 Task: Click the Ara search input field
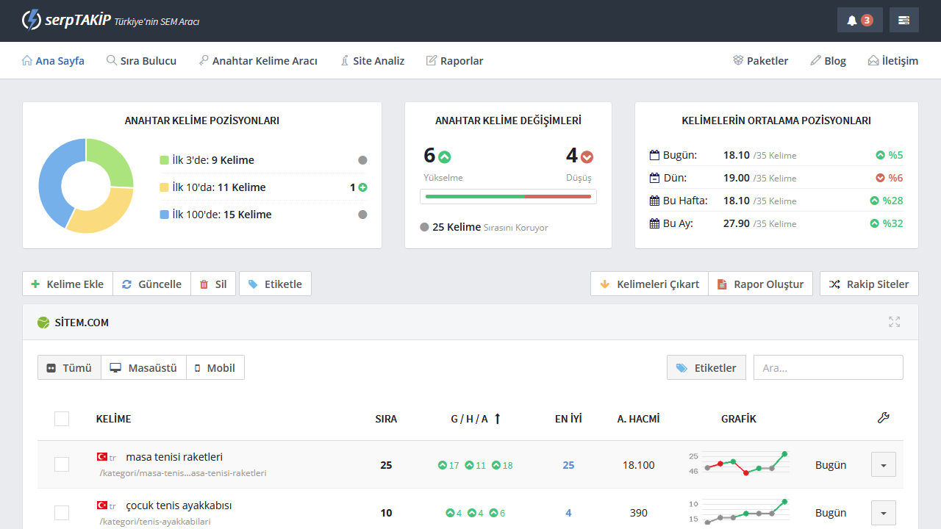828,367
